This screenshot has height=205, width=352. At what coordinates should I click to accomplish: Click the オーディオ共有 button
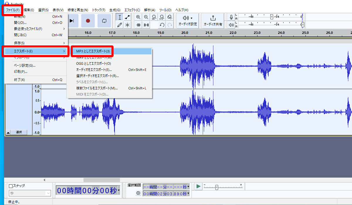coord(213,21)
